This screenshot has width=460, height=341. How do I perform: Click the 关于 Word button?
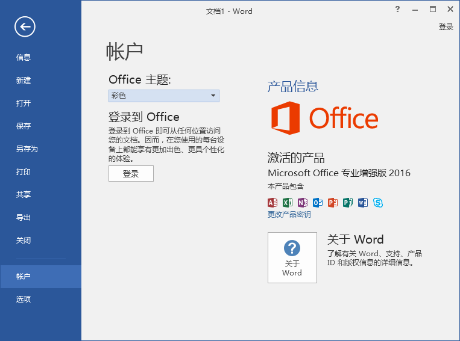[292, 257]
